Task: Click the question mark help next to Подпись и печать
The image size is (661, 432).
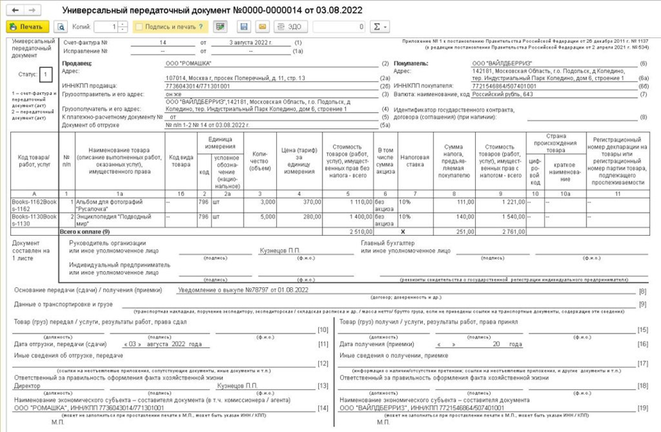Action: pyautogui.click(x=200, y=27)
